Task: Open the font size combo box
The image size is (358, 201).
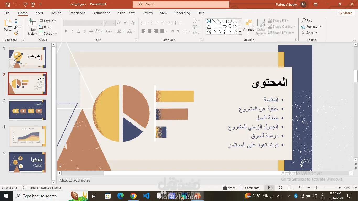Action: tap(110, 23)
